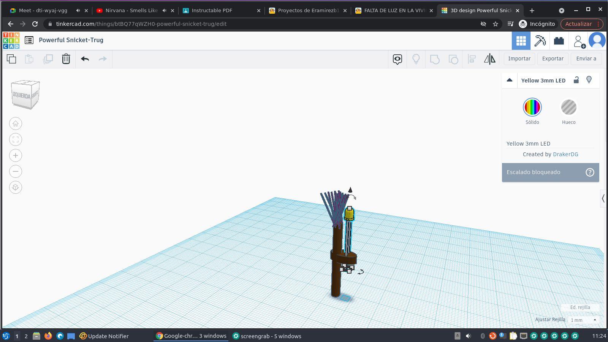Screen dimensions: 608x342
Task: Fit all shapes in view
Action: (16, 139)
